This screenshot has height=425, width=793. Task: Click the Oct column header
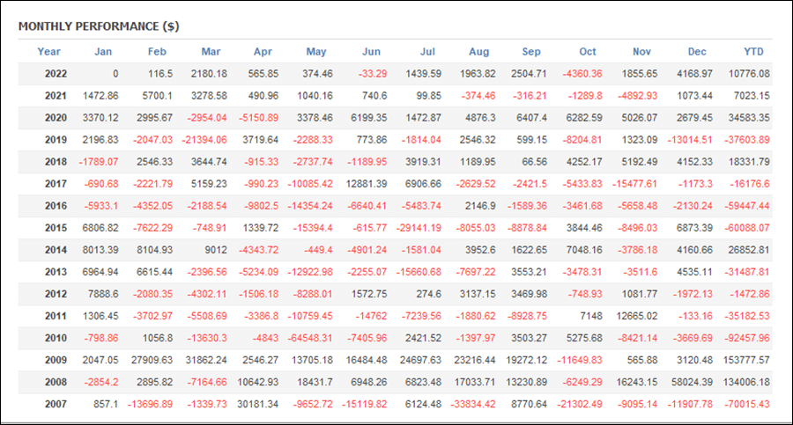[x=587, y=52]
